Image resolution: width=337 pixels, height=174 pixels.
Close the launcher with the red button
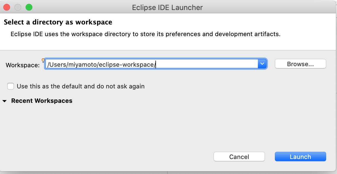pos(6,7)
